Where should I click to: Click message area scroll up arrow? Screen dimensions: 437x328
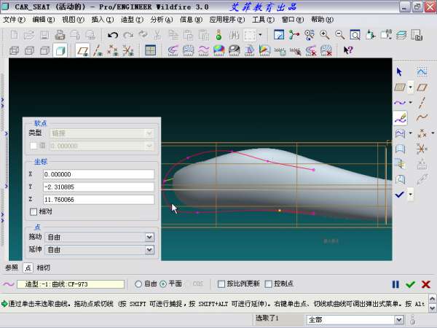pyautogui.click(x=432, y=299)
